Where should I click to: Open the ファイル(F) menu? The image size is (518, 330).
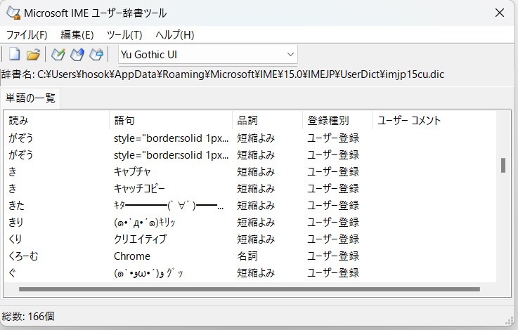(27, 34)
